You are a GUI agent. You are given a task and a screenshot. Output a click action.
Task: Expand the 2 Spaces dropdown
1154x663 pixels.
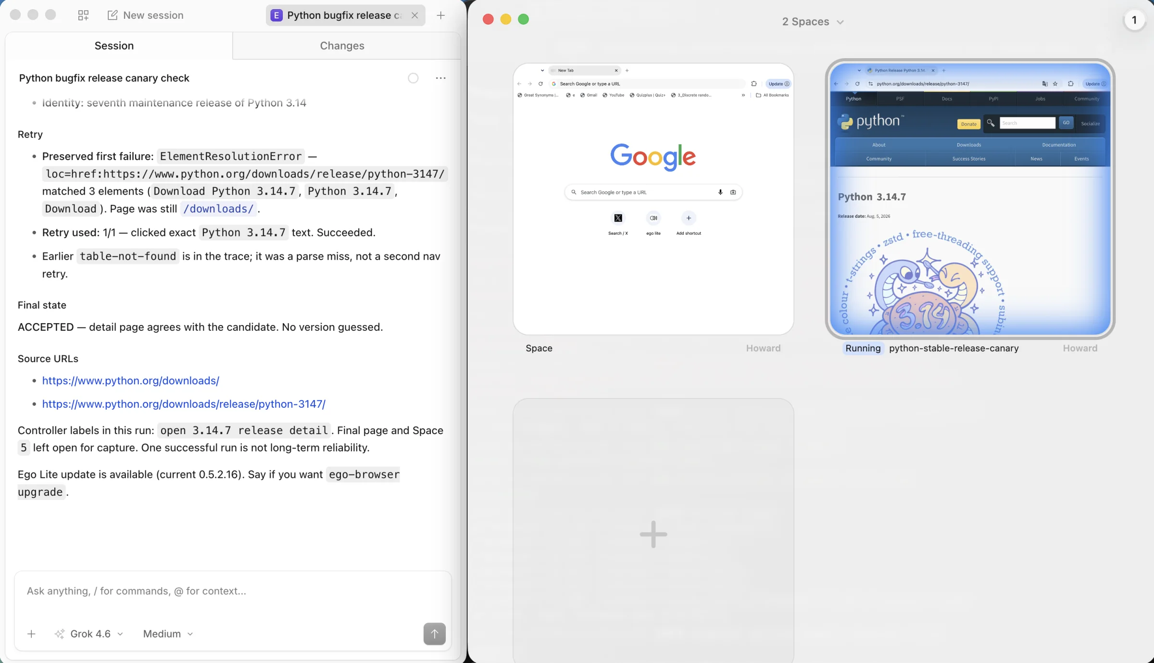pyautogui.click(x=813, y=22)
